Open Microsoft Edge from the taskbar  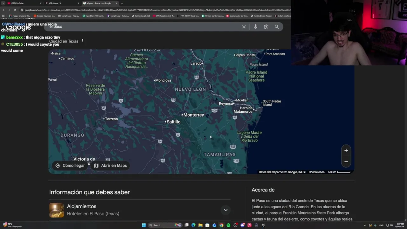click(x=193, y=225)
